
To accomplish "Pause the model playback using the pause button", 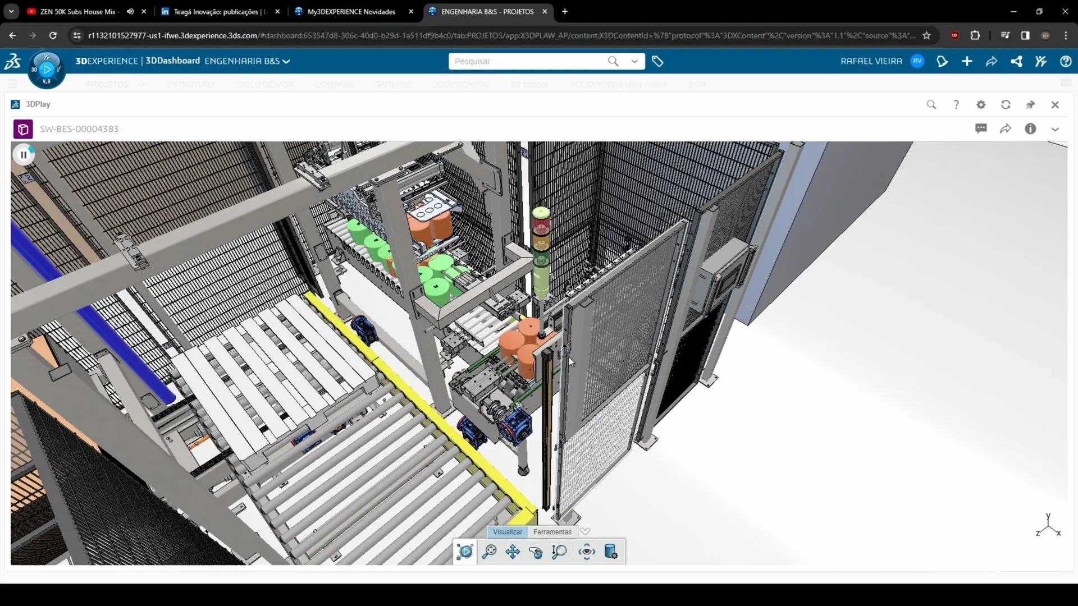I will pyautogui.click(x=24, y=154).
